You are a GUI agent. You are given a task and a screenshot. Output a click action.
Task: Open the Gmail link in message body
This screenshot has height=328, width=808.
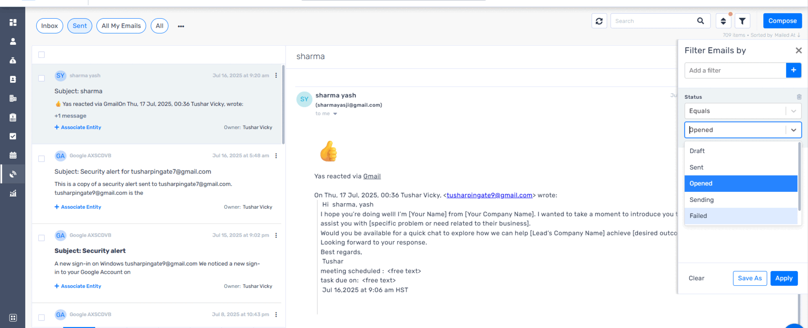click(x=372, y=176)
